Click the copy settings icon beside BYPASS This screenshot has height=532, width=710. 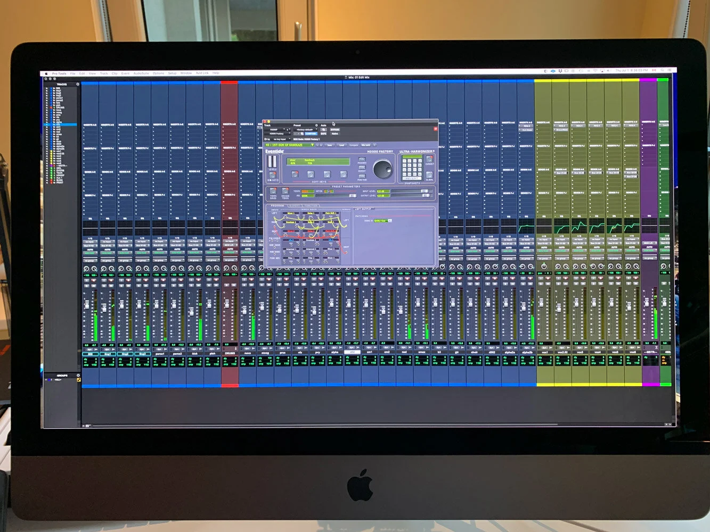tap(323, 130)
